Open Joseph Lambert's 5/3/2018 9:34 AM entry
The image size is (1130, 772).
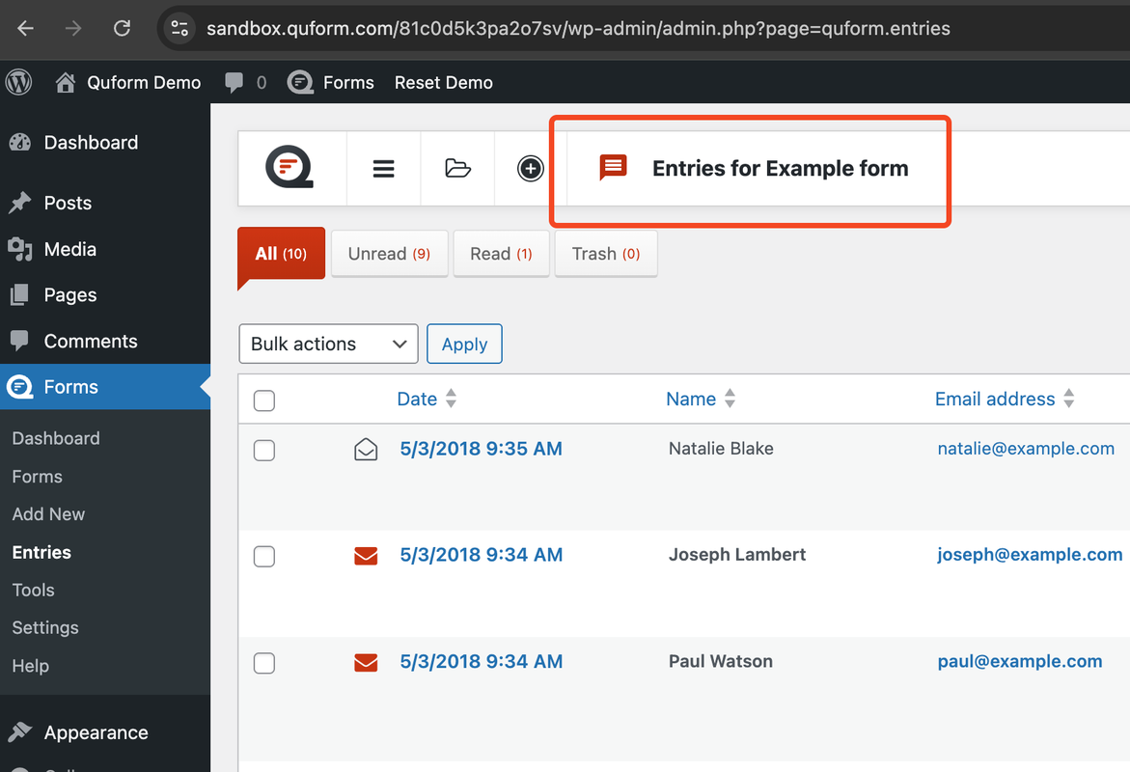pyautogui.click(x=481, y=554)
